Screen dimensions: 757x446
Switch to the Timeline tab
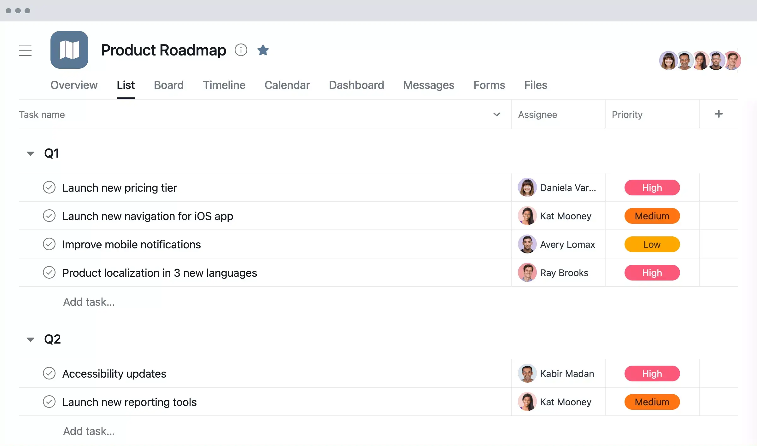point(224,84)
